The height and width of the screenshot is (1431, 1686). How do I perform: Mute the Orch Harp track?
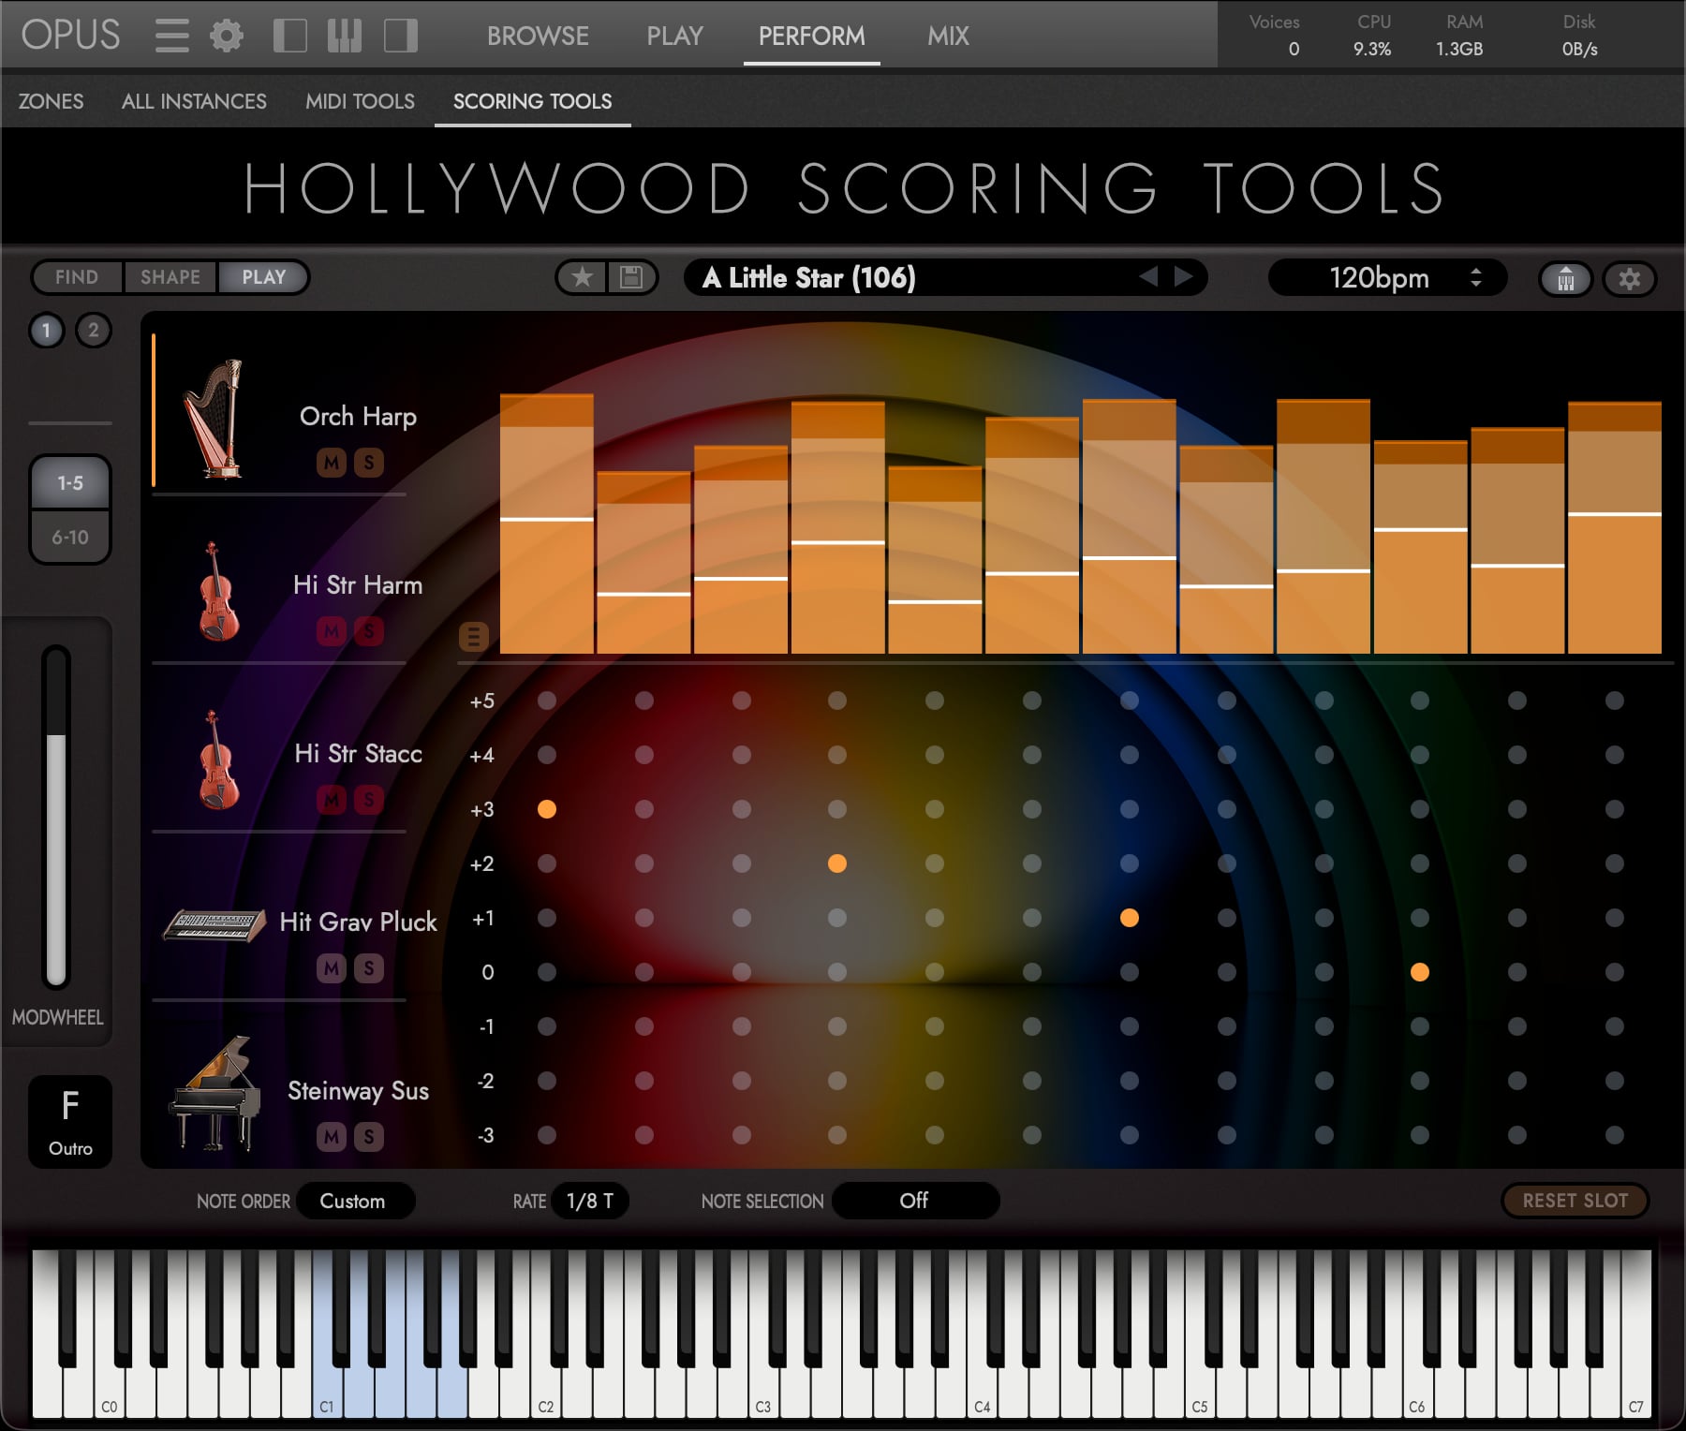coord(332,462)
